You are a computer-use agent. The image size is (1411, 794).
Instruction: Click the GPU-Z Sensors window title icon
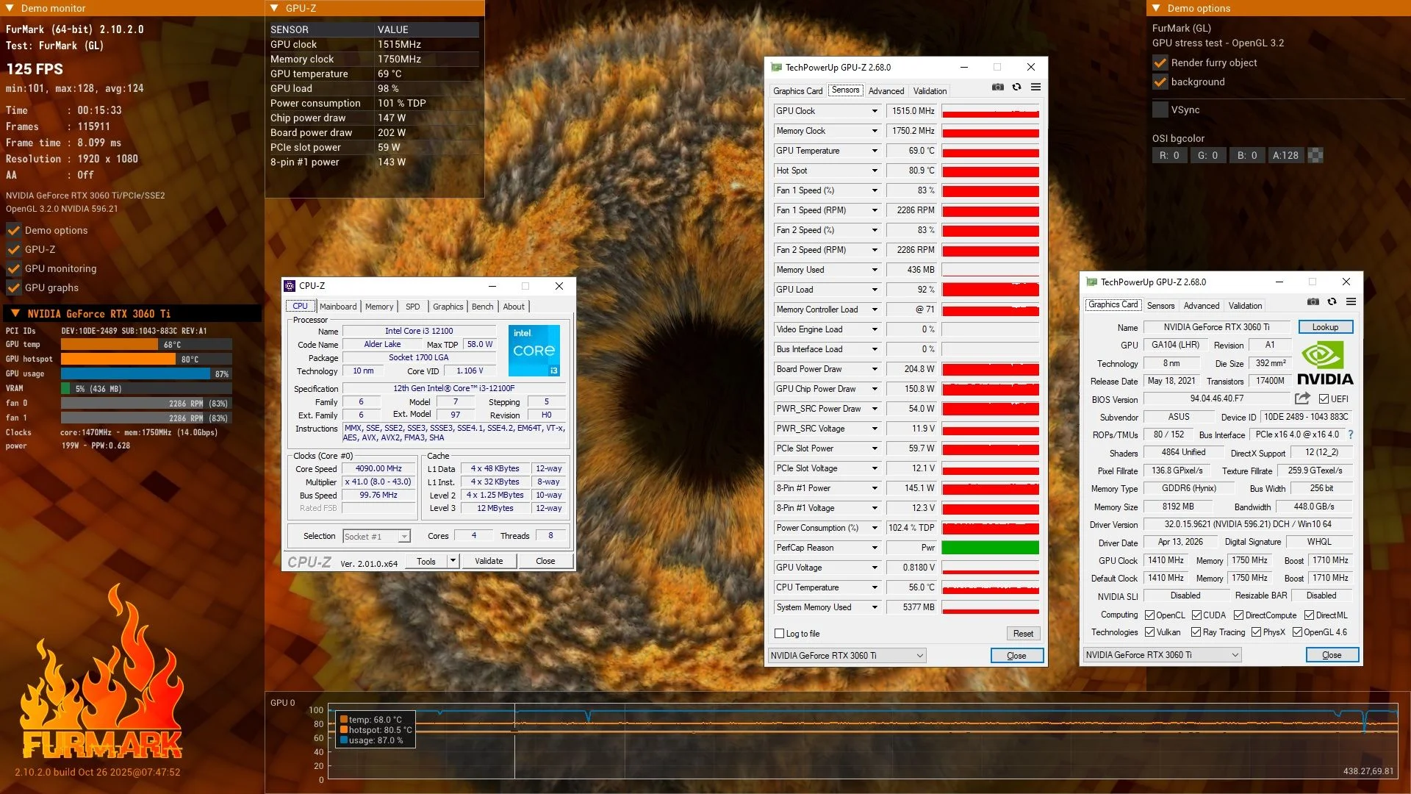pyautogui.click(x=776, y=67)
